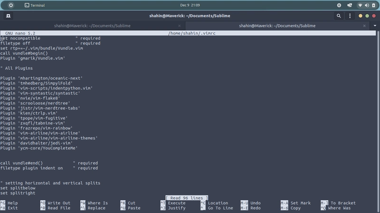This screenshot has height=213, width=380.
Task: Open the terminal's three-dot menu
Action: click(350, 16)
